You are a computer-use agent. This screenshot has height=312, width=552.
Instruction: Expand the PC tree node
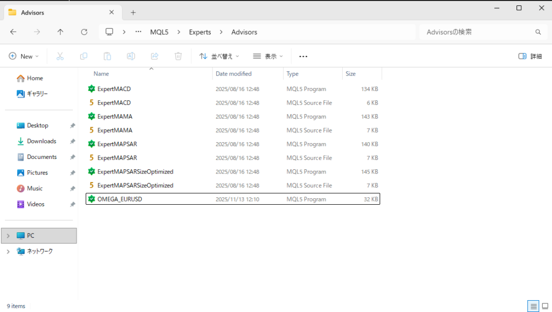[x=8, y=235]
